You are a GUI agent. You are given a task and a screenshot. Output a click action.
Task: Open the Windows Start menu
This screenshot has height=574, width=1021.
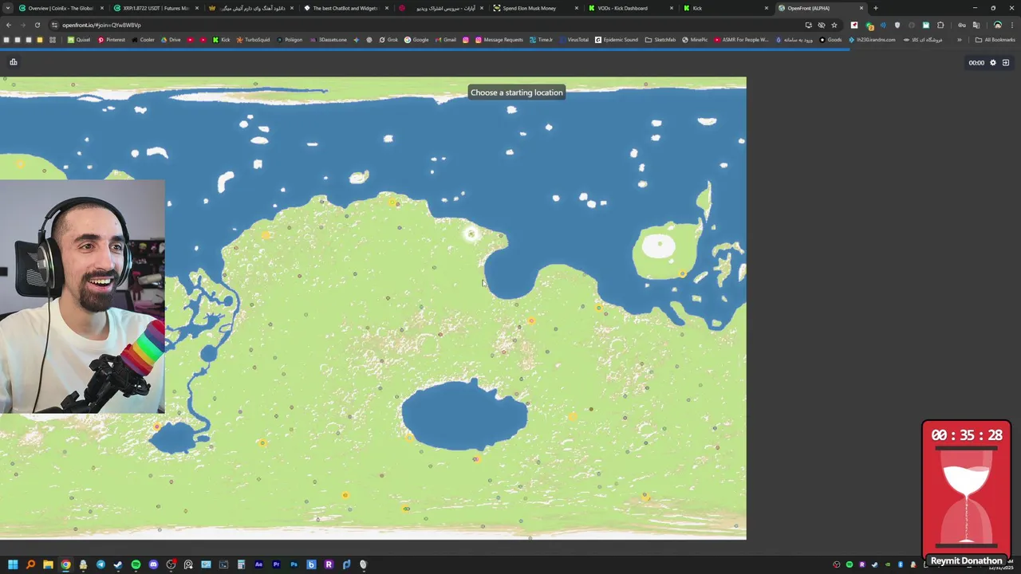(x=13, y=564)
